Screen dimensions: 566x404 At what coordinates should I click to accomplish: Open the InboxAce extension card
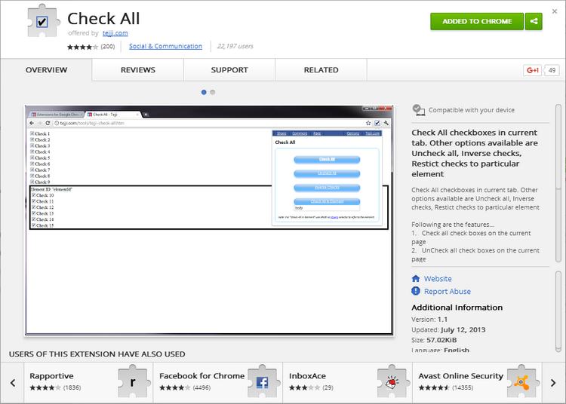point(348,383)
